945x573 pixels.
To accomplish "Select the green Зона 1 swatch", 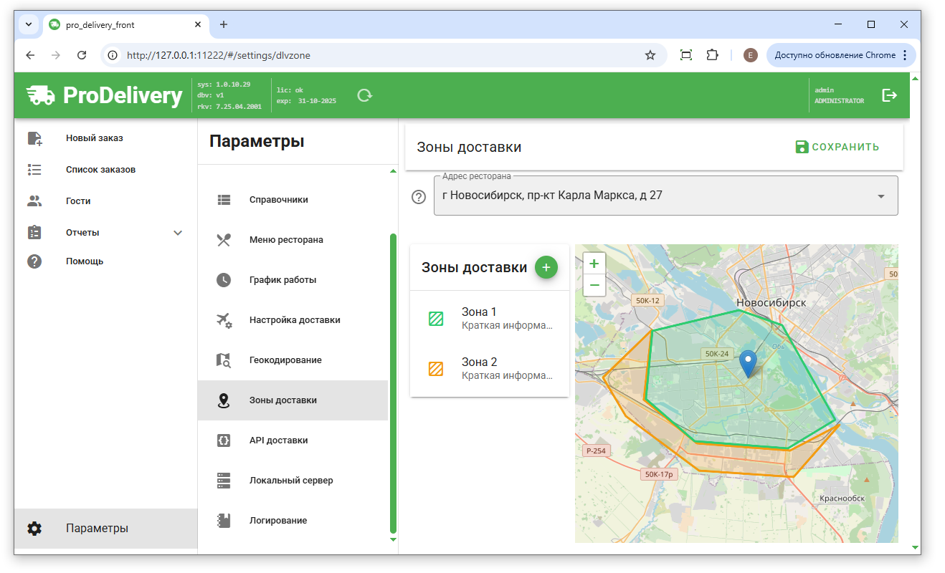I will [436, 319].
